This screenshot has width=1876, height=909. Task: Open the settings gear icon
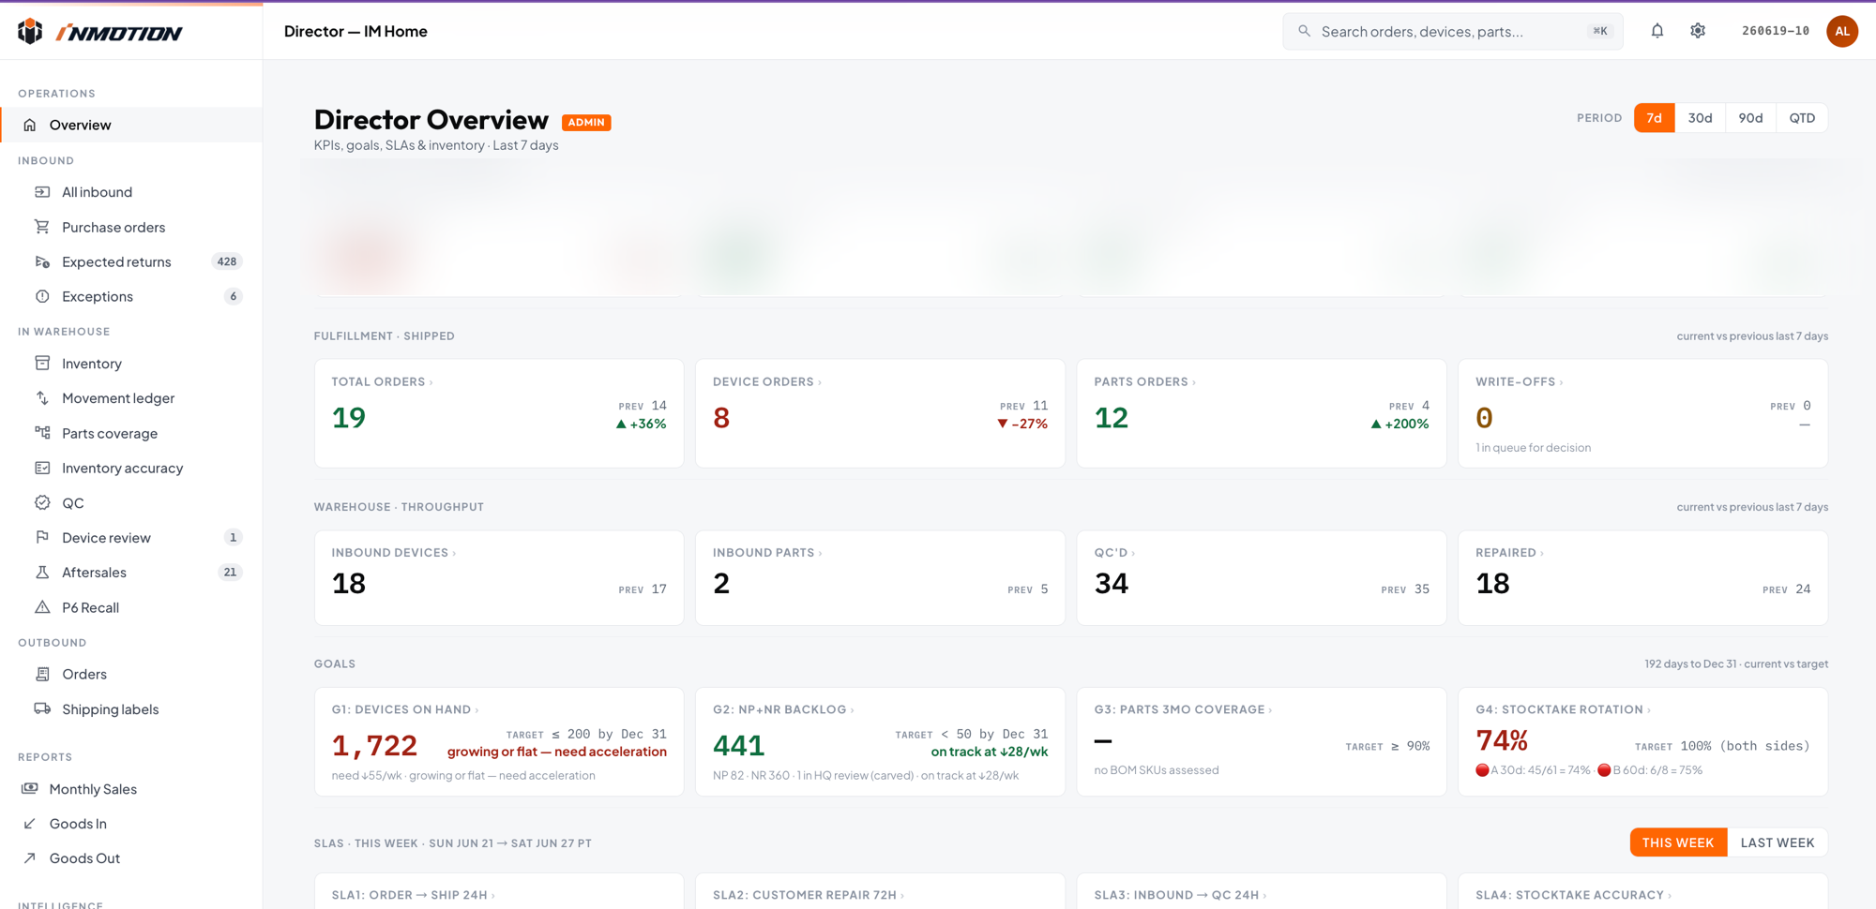(x=1698, y=31)
